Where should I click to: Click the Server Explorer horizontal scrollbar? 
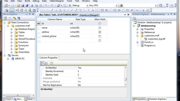[x=18, y=95]
